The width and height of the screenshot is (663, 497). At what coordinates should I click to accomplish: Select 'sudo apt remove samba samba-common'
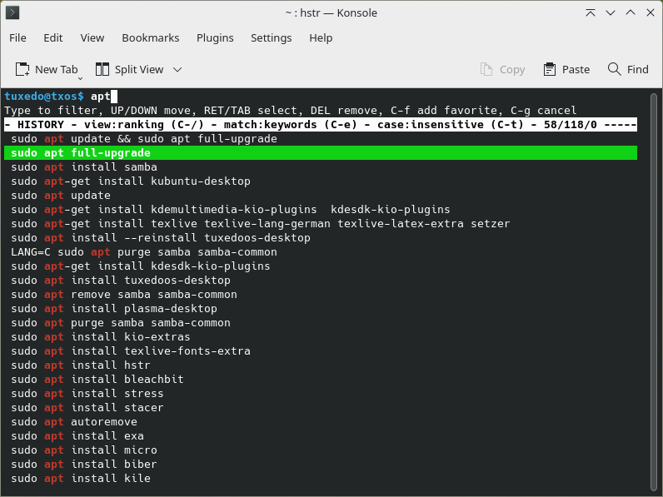pyautogui.click(x=124, y=295)
